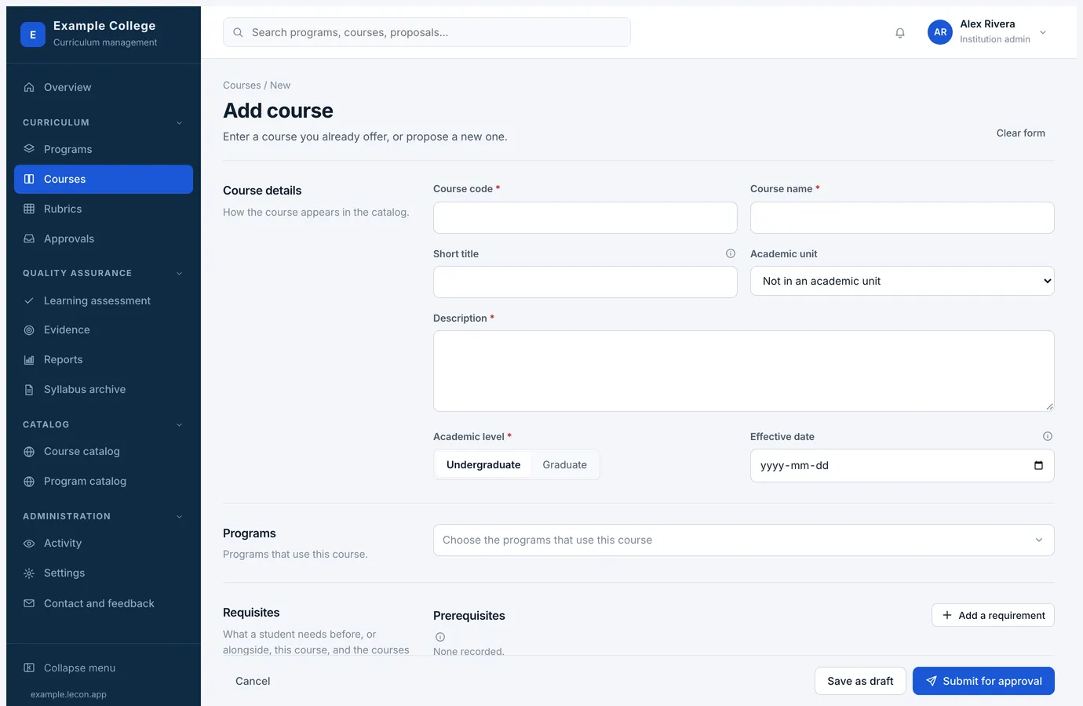Image resolution: width=1083 pixels, height=706 pixels.
Task: Collapse the Catalog sidebar section
Action: (x=179, y=424)
